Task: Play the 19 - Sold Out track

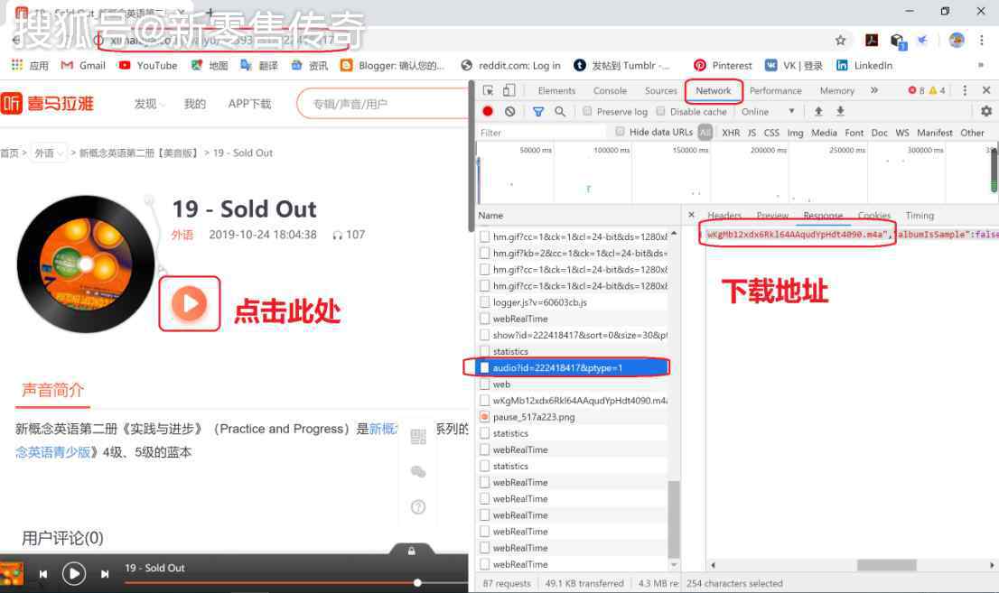Action: (x=189, y=303)
